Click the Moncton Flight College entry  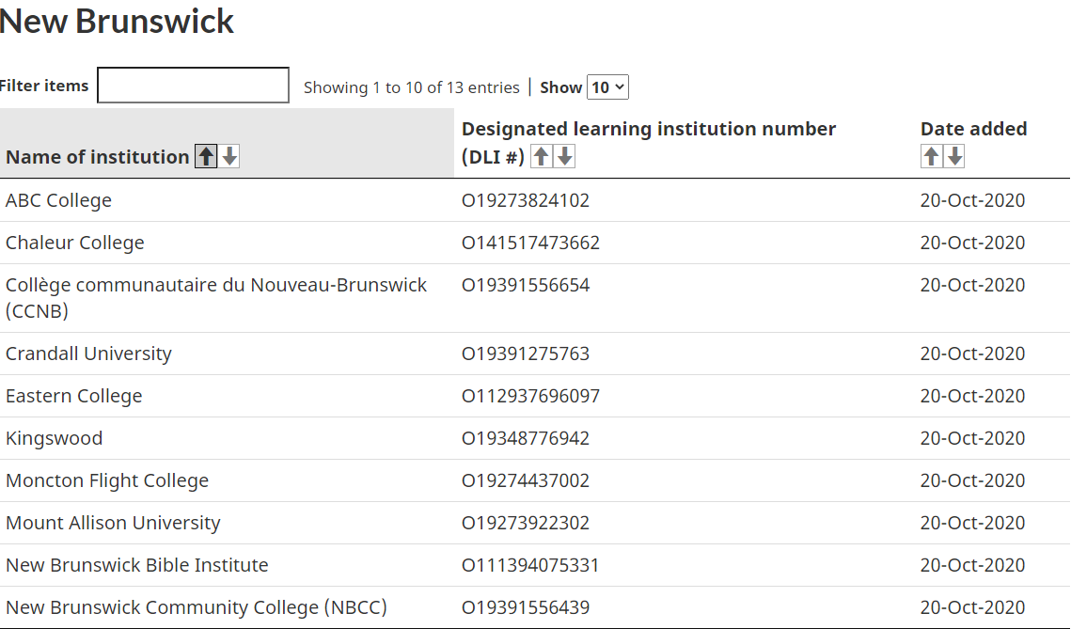click(107, 480)
